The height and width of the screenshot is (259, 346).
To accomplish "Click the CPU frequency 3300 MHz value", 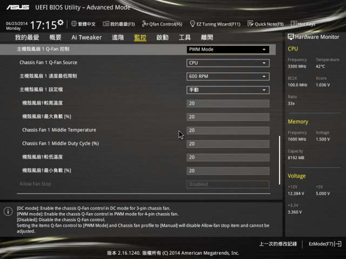I will point(297,66).
